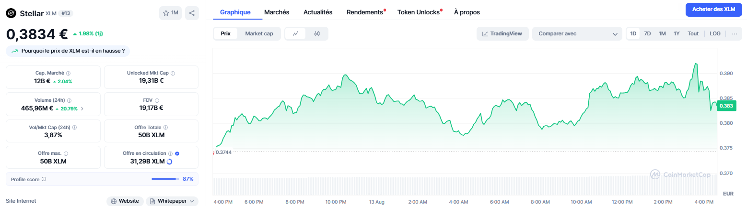
Task: Select 1M time range
Action: coord(662,33)
